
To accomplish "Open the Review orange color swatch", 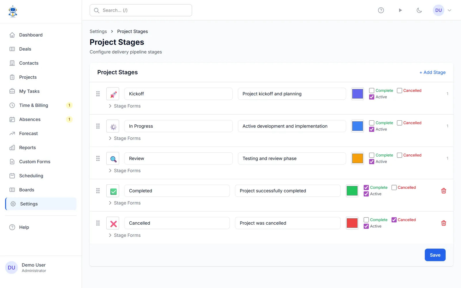I will [x=358, y=158].
